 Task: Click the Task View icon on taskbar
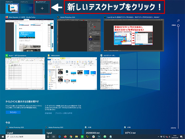pyautogui.click(x=53, y=137)
